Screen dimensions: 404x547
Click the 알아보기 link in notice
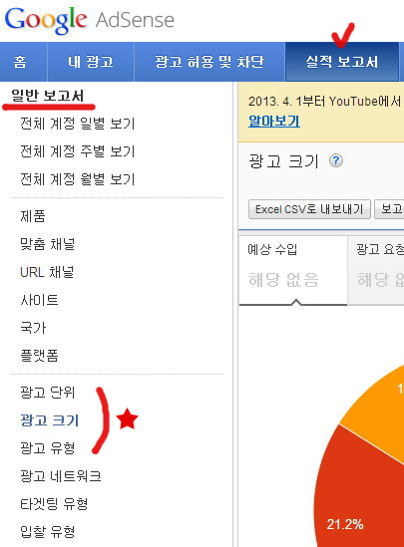274,122
